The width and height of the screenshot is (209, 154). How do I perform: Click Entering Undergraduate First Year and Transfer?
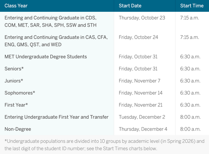(x=57, y=117)
